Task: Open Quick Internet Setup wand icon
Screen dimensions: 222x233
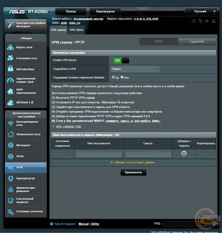Action: 11,25
